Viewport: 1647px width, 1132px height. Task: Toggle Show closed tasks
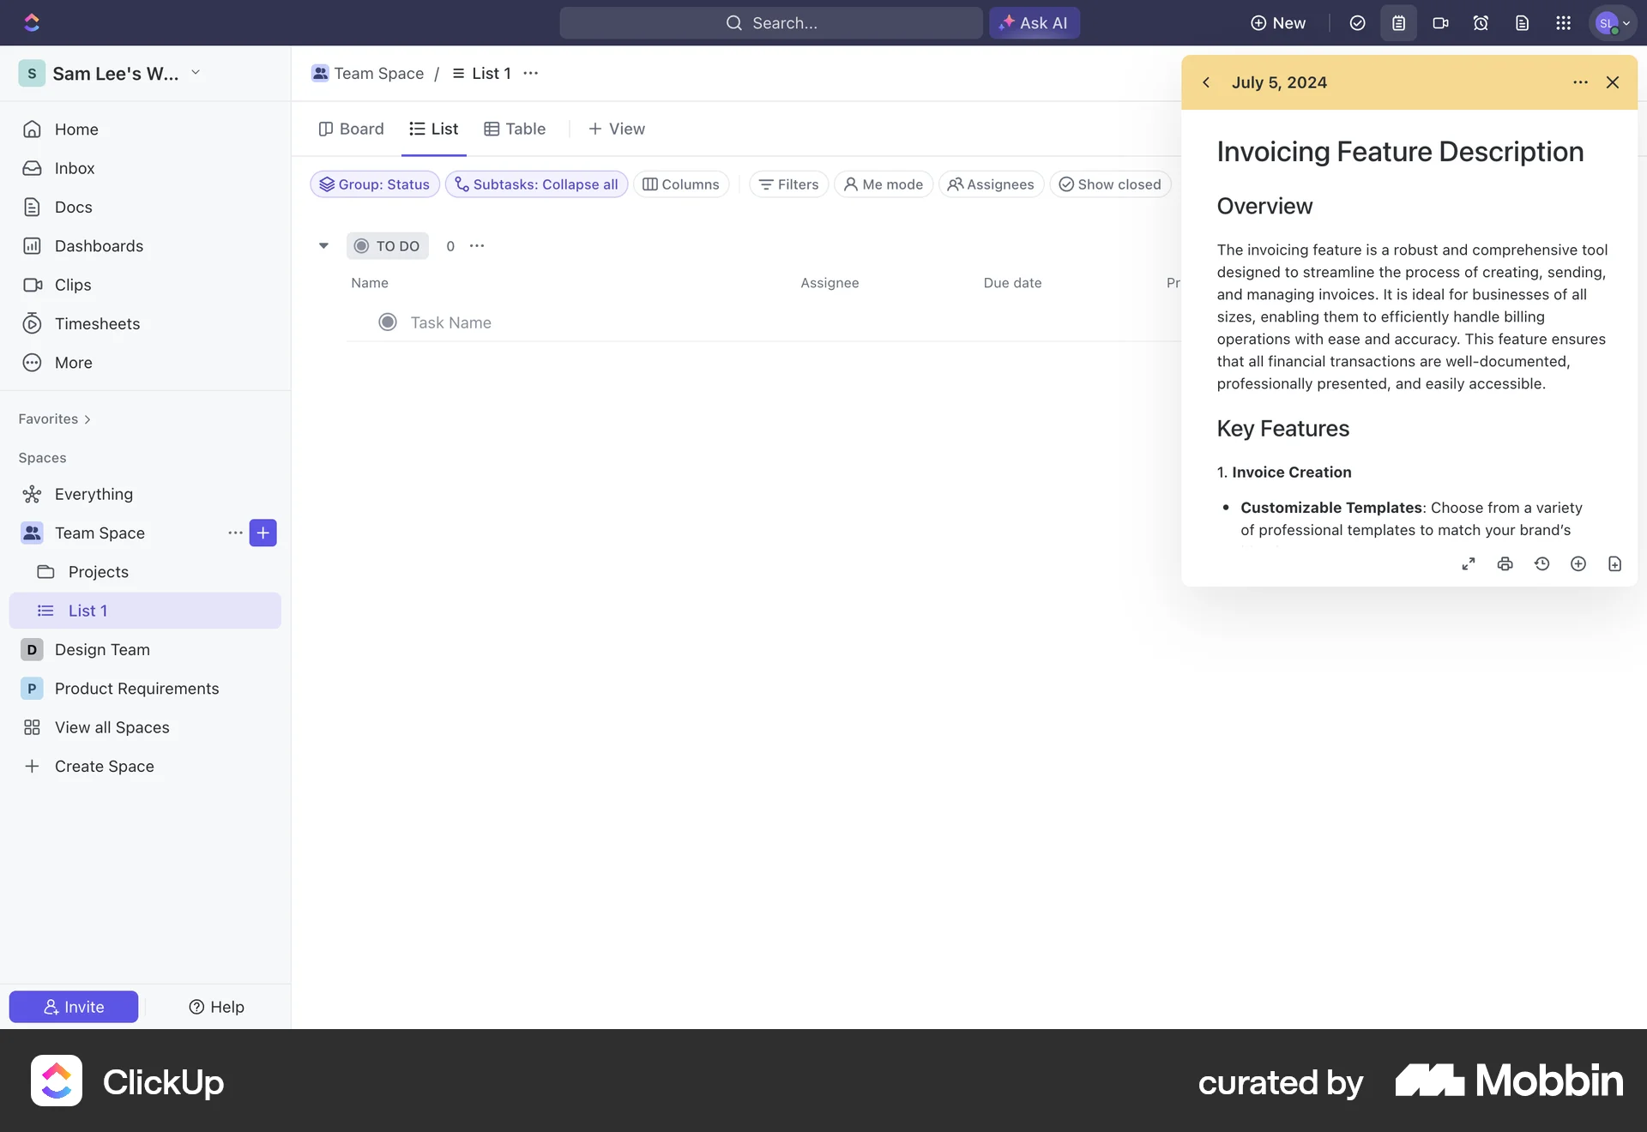coord(1109,184)
